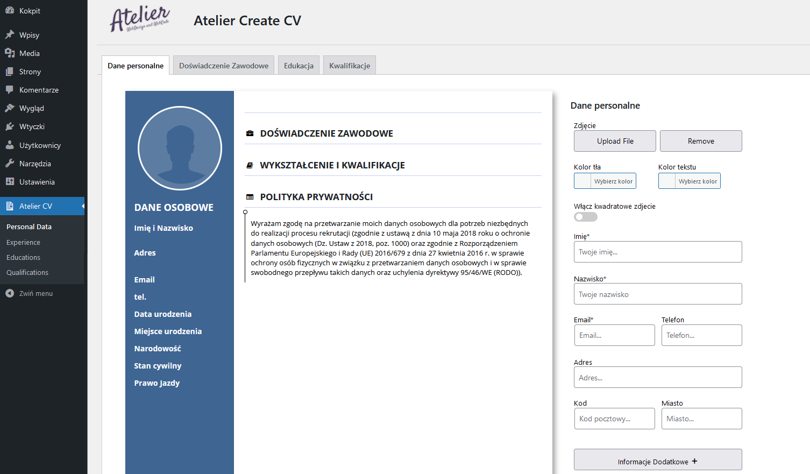Click the tel. label in preview

tap(140, 297)
